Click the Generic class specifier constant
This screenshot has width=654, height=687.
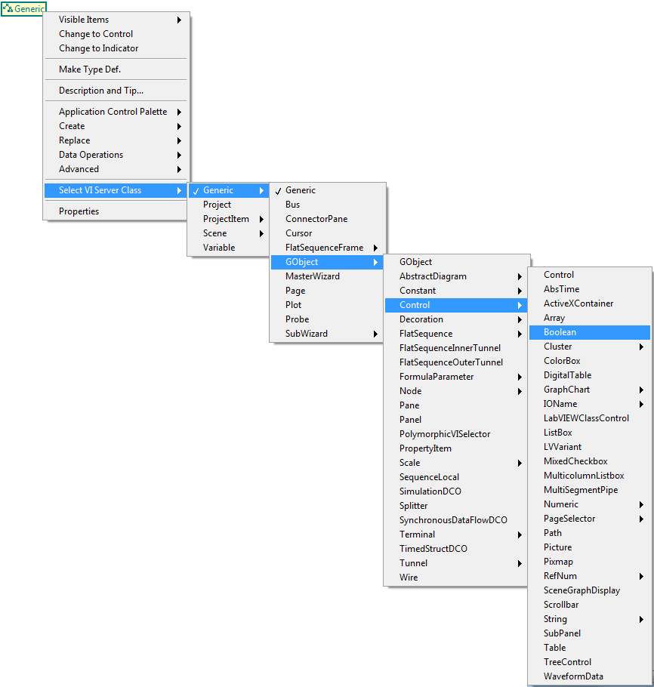point(23,9)
